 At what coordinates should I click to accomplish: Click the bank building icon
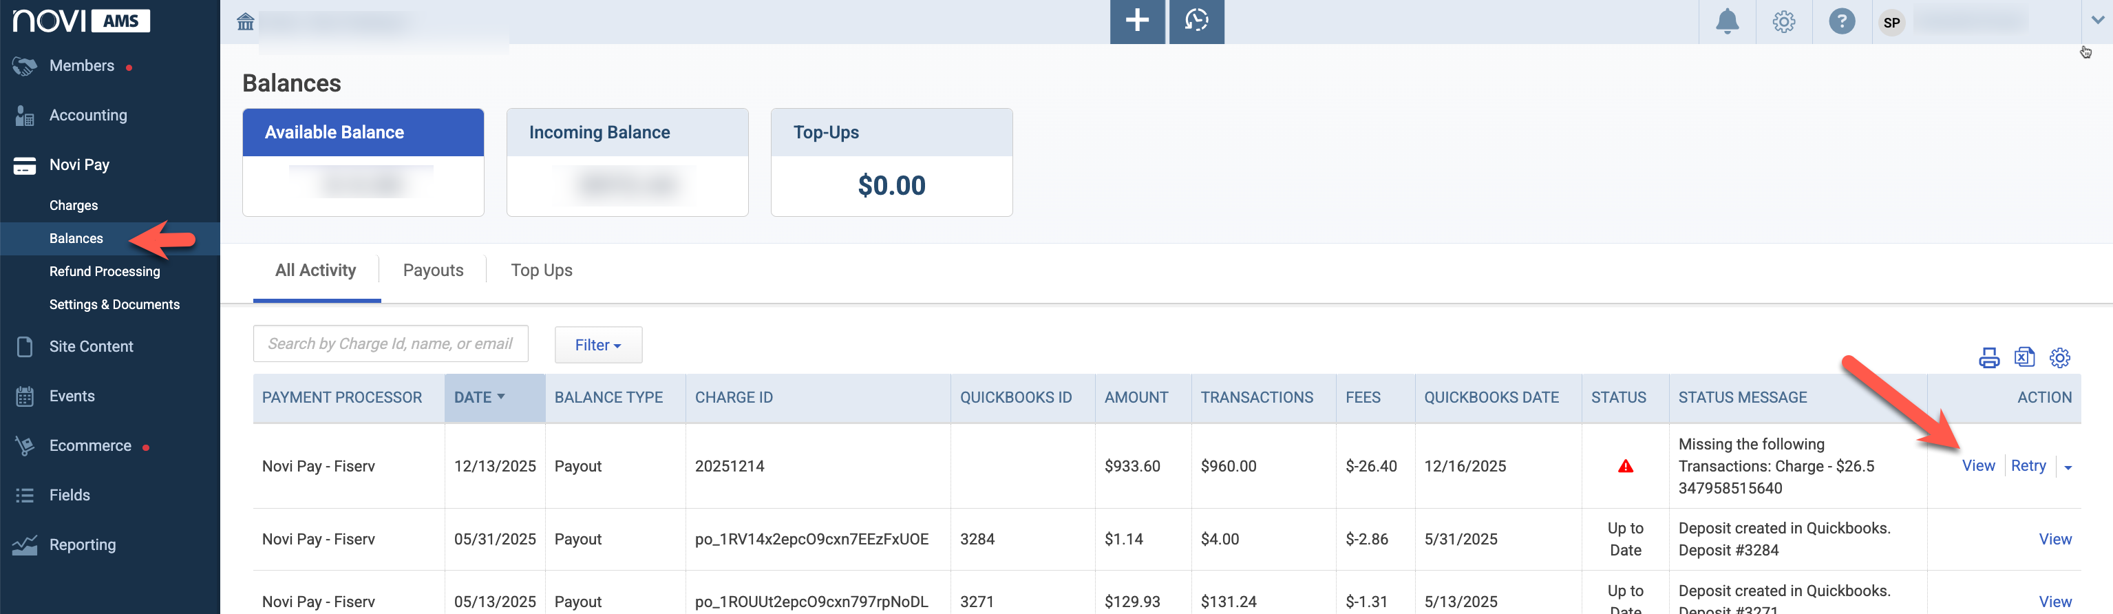(x=245, y=21)
